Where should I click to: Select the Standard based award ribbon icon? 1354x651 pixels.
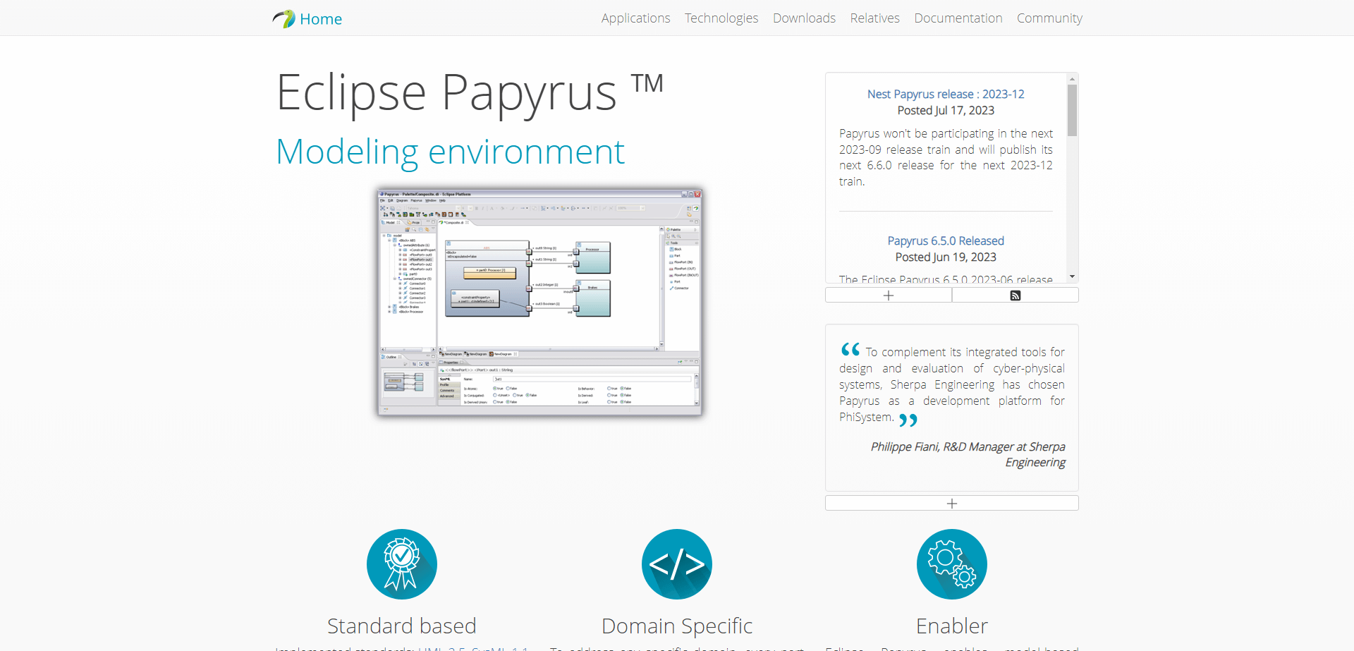click(401, 564)
